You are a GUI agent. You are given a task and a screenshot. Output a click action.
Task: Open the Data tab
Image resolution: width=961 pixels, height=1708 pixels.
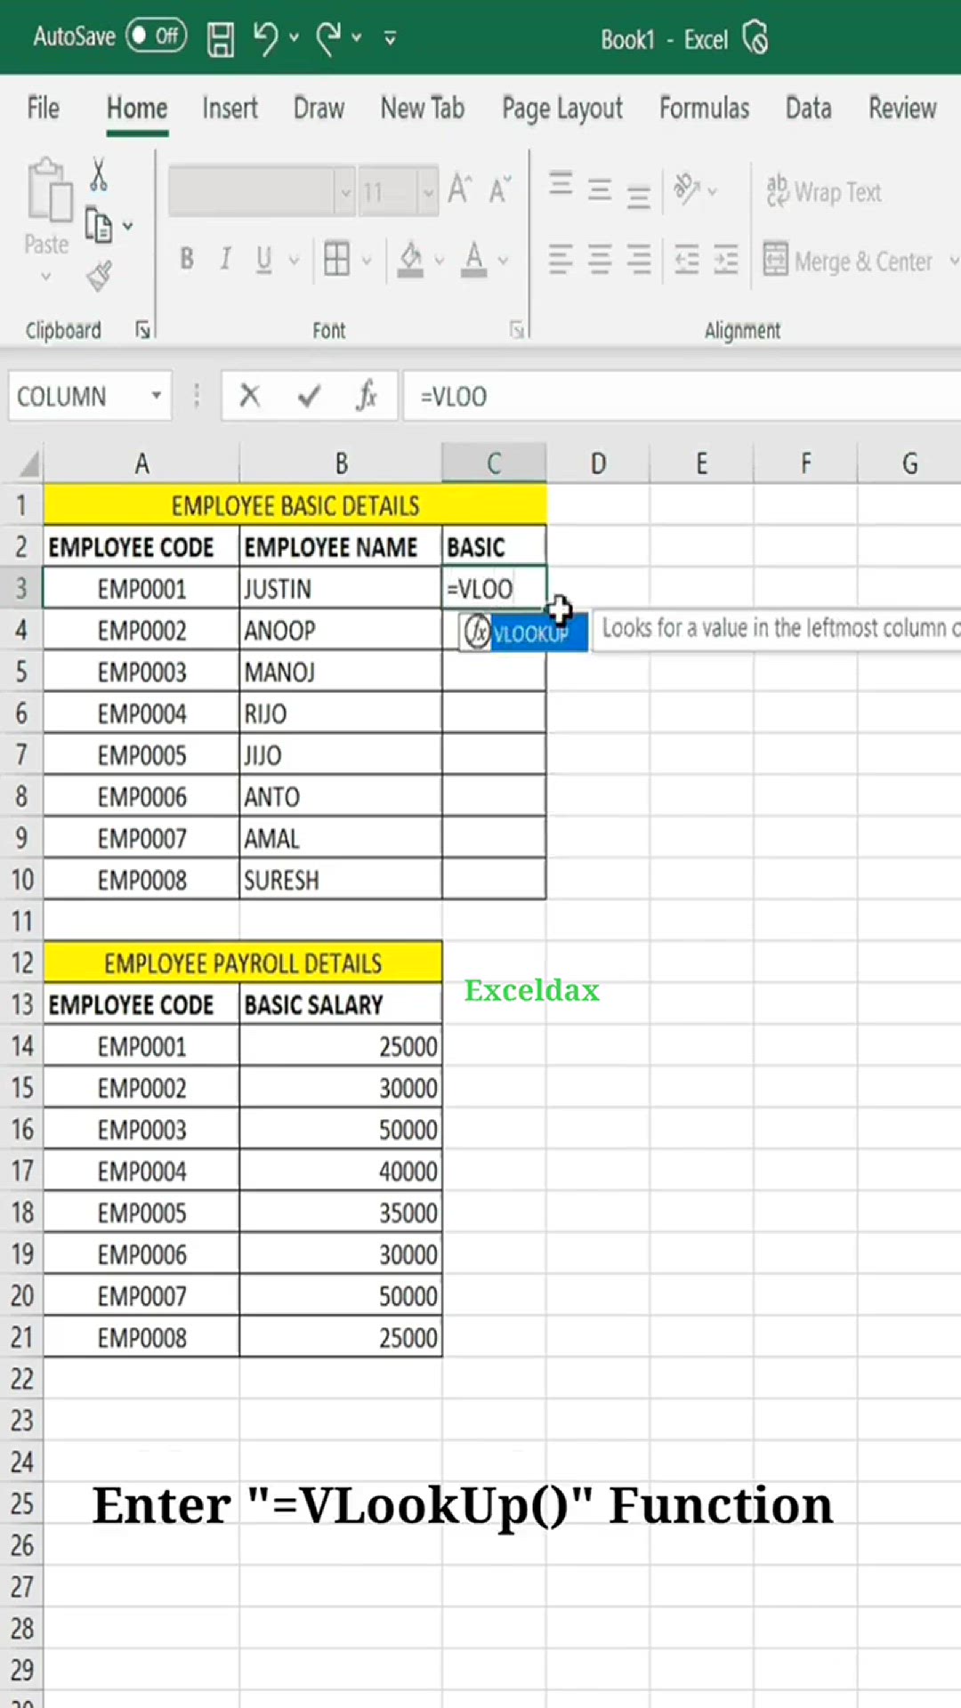[x=809, y=108]
